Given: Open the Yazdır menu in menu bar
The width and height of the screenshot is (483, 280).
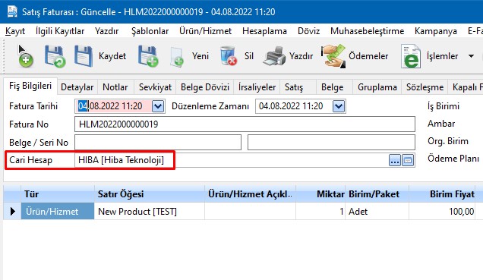Looking at the screenshot, I should pyautogui.click(x=106, y=31).
